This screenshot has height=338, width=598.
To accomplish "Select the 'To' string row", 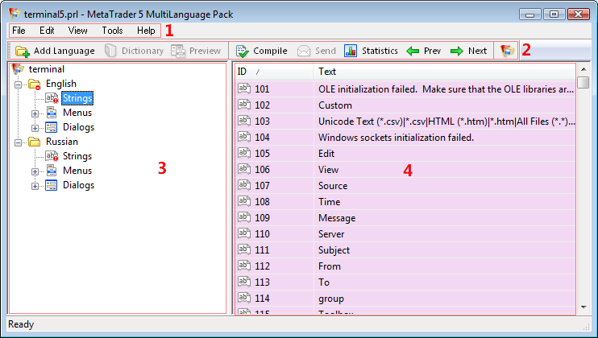I will tap(405, 282).
